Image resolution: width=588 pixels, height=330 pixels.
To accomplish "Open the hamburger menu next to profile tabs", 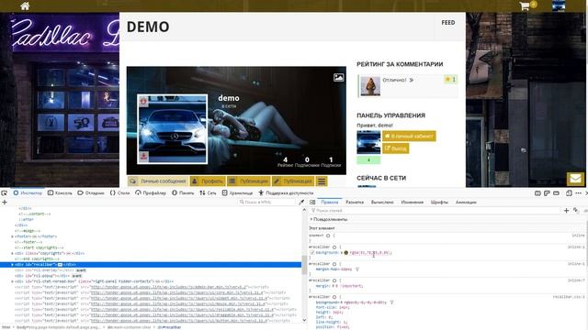I will click(322, 181).
